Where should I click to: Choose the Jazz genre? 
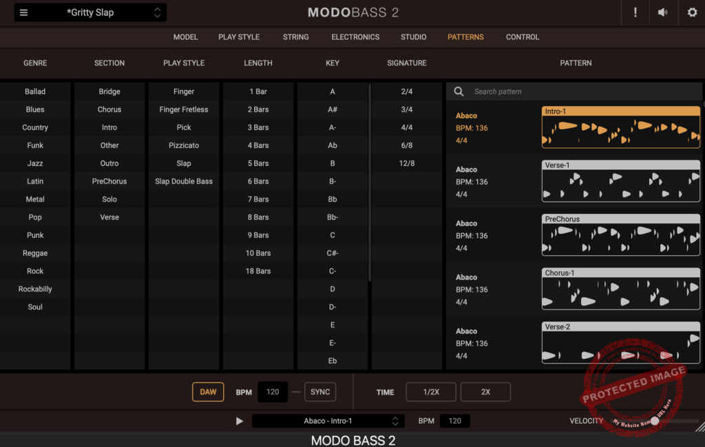35,164
